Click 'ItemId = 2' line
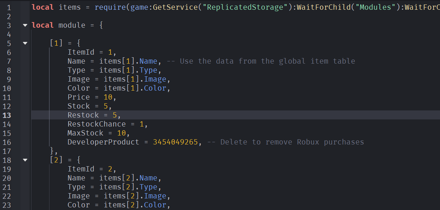Image resolution: width=440 pixels, height=210 pixels. pyautogui.click(x=92, y=169)
